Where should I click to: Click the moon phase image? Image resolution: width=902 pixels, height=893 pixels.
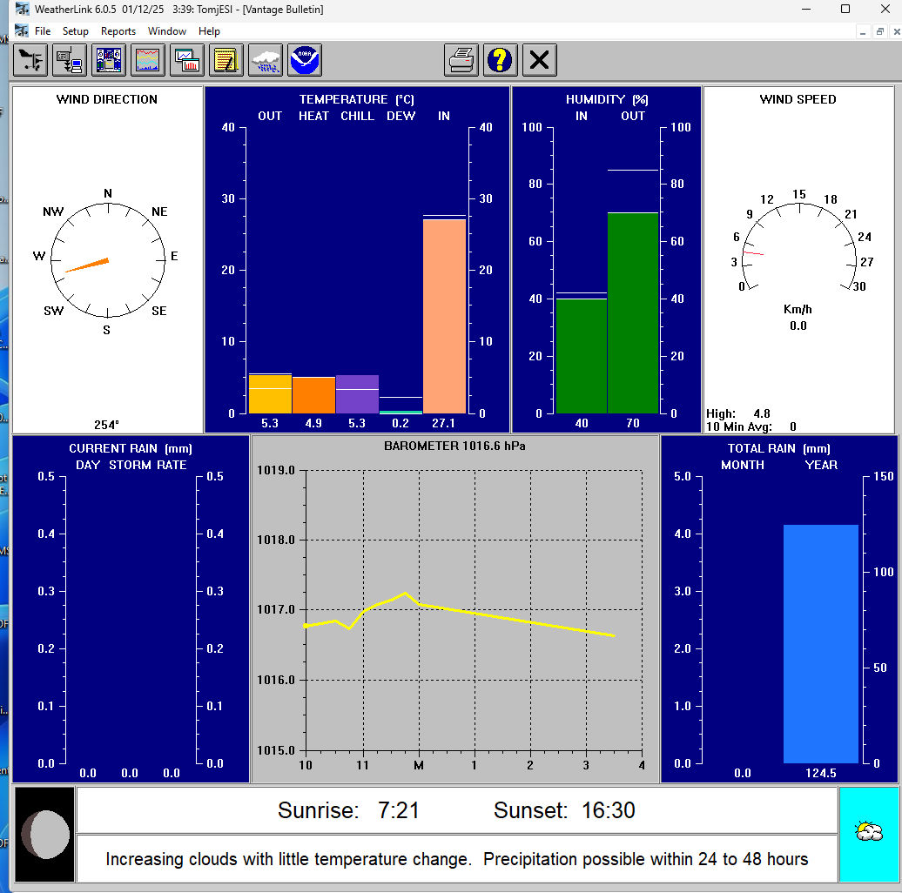pyautogui.click(x=45, y=834)
